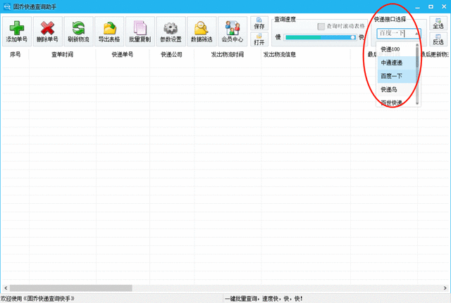Select 百世快递 from the dropdown list
Screen dimensions: 451x303
pos(397,102)
